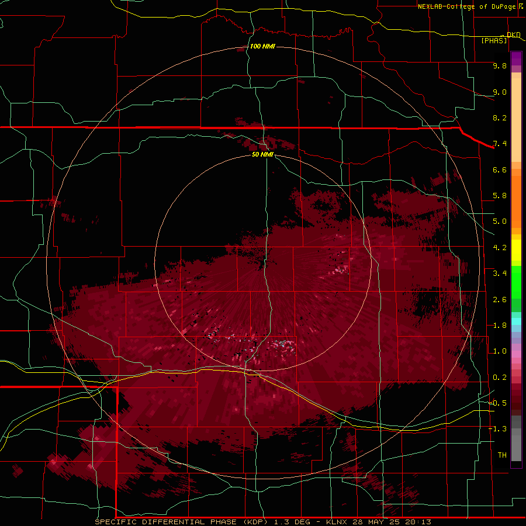Click the "50 NMI" range ring label
Viewport: 526px width, 526px height.
(x=262, y=154)
